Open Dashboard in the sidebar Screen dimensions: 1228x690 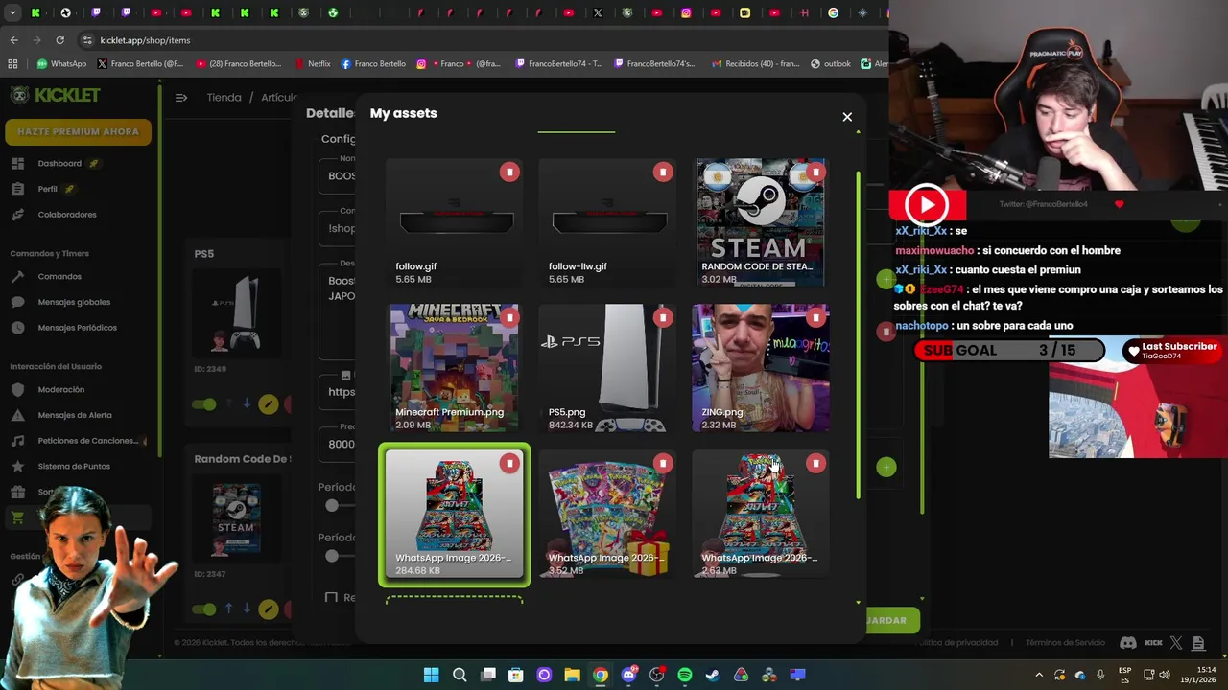coord(59,163)
